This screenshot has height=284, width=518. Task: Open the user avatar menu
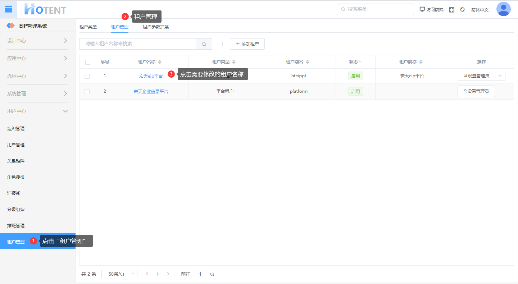[504, 9]
